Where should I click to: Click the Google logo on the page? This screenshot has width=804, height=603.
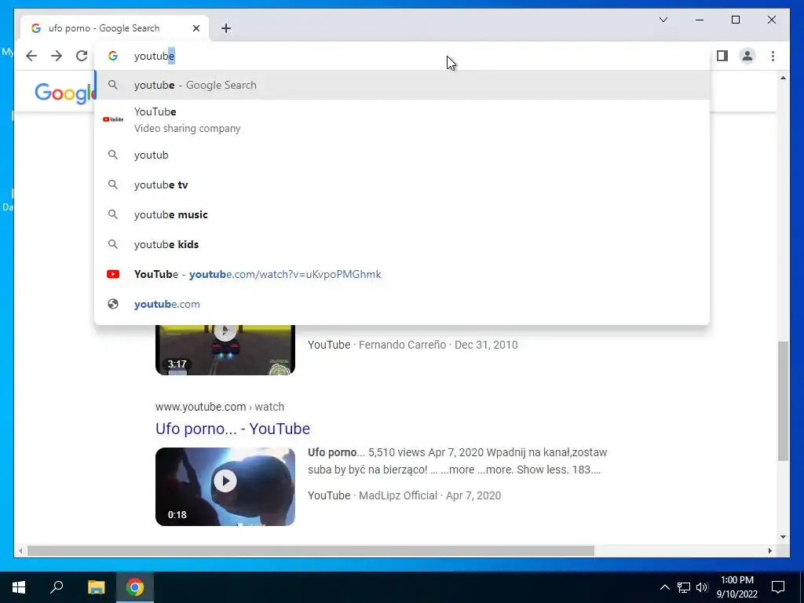pos(64,93)
